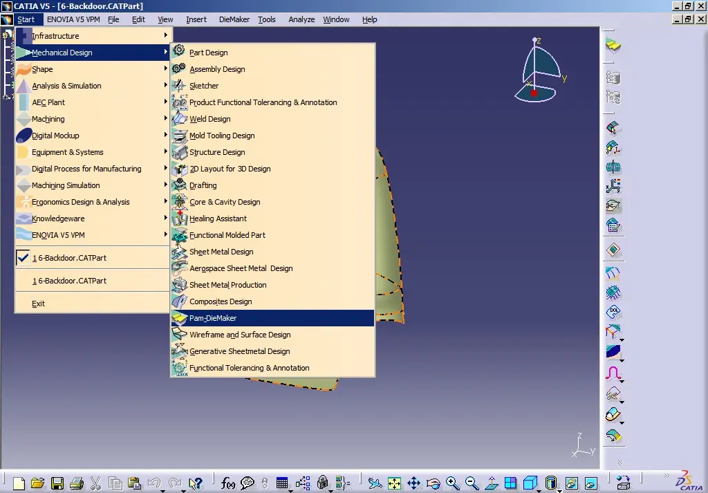708x493 pixels.
Task: Expand the Shape submenu arrow
Action: click(166, 68)
